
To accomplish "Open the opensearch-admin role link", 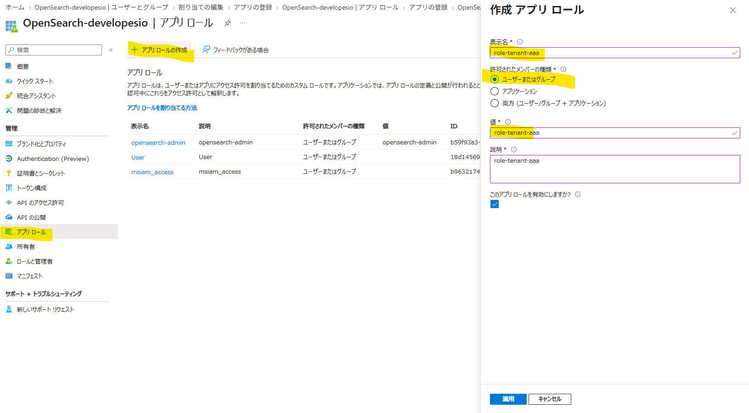I will point(158,143).
